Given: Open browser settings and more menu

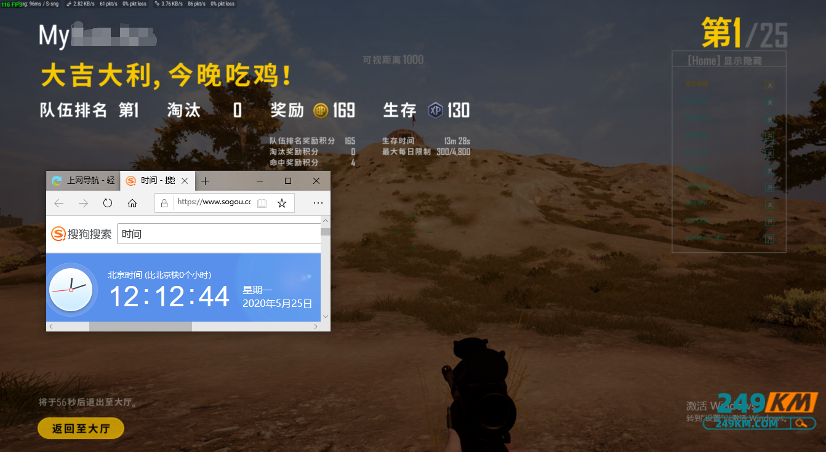Looking at the screenshot, I should 318,203.
